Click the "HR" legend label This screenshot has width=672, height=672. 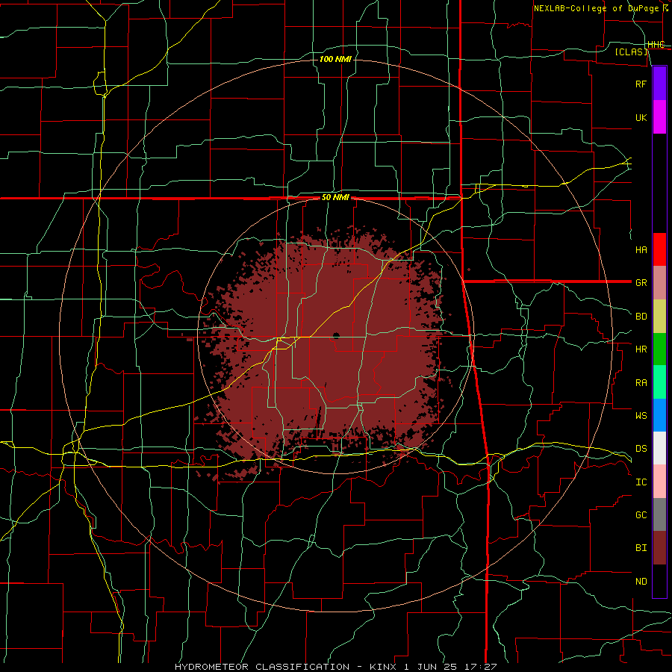pyautogui.click(x=641, y=349)
